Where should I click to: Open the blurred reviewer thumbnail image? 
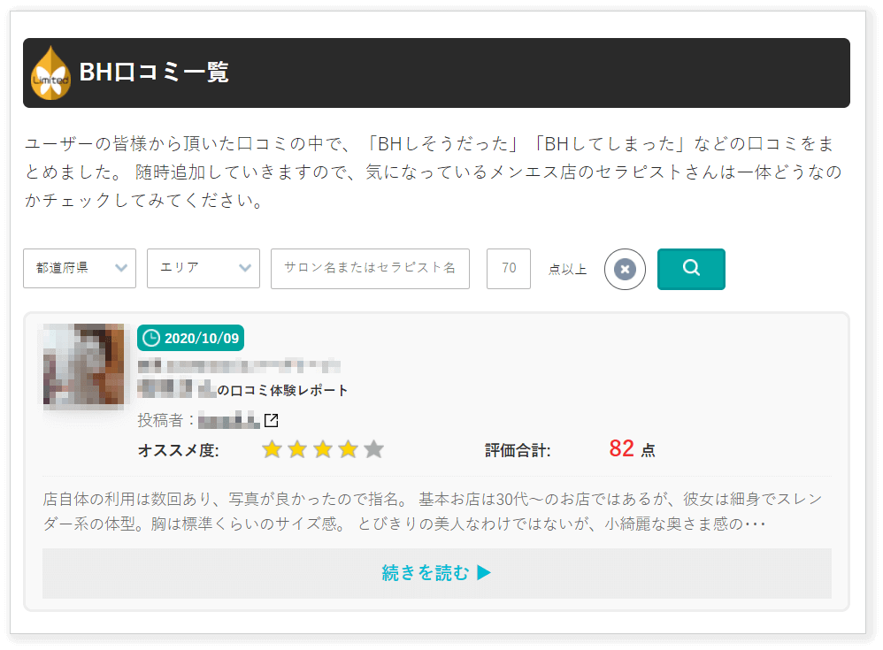83,364
